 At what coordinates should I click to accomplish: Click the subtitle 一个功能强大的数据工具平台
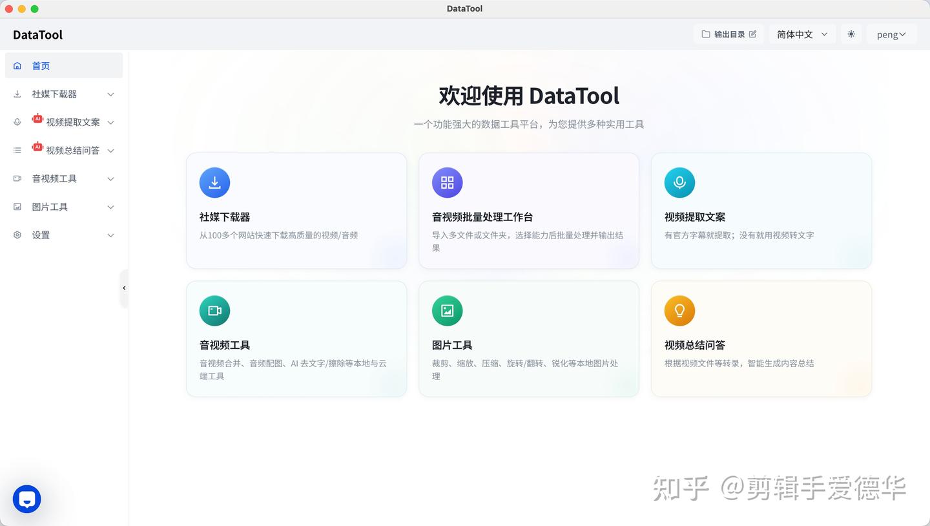click(x=529, y=124)
